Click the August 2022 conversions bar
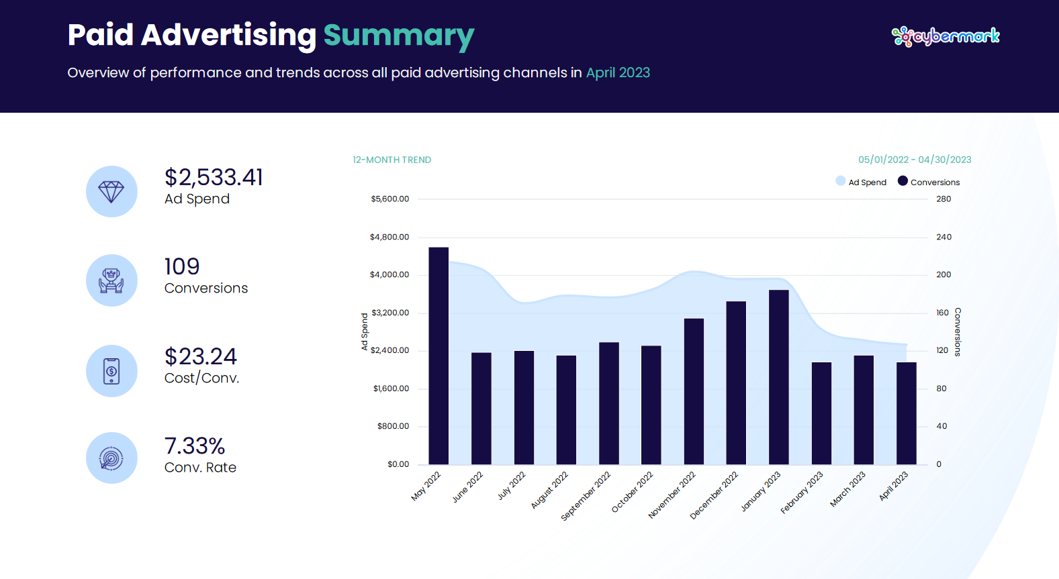 tap(566, 410)
